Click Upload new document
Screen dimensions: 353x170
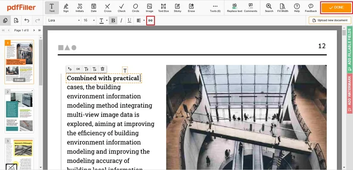coord(330,20)
